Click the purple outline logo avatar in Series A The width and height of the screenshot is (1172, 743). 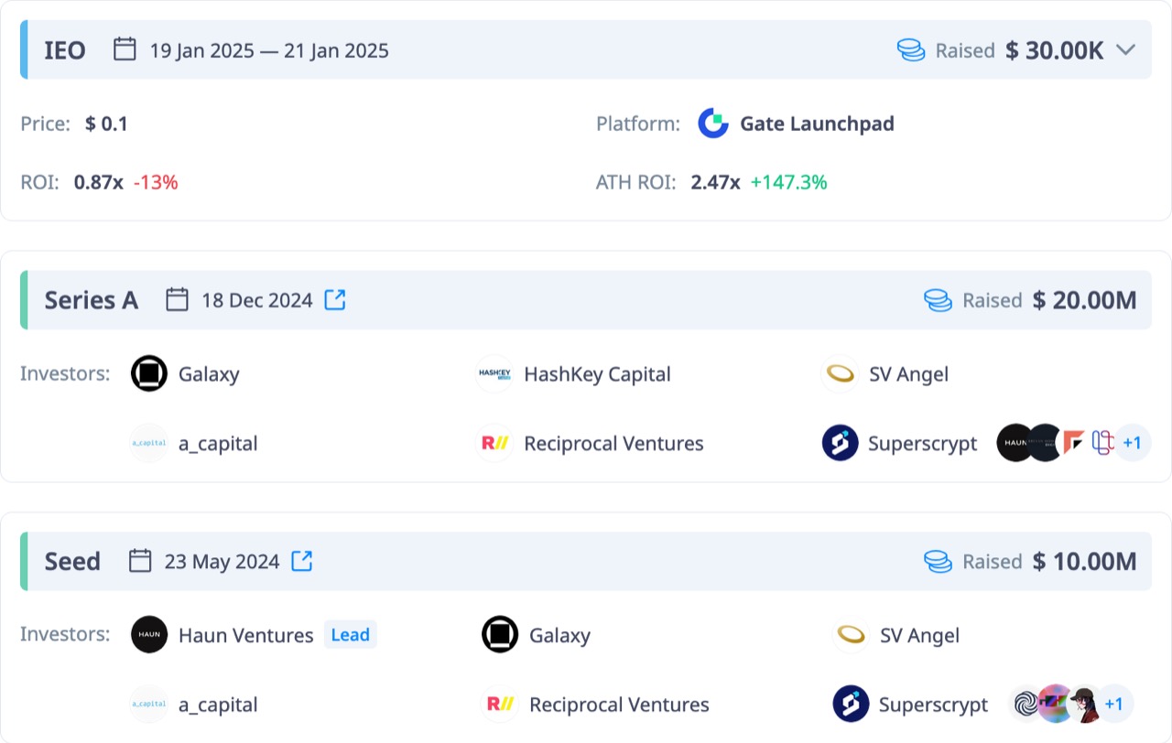(1101, 443)
